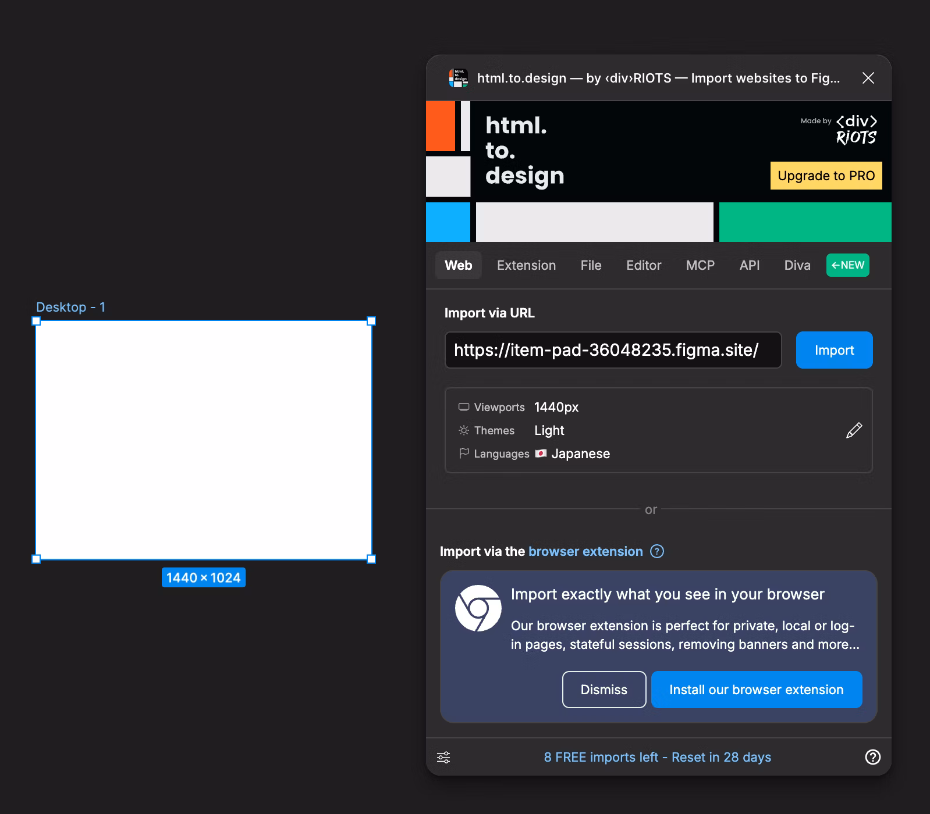Viewport: 930px width, 814px height.
Task: Click the green NEW badge
Action: pos(847,265)
